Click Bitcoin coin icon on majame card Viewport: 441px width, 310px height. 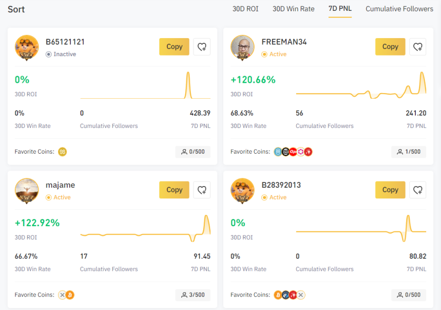pos(70,295)
